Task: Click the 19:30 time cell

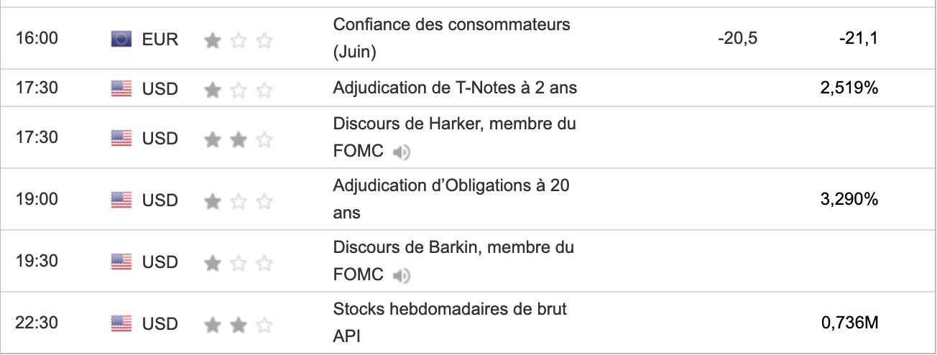Action: [x=37, y=262]
